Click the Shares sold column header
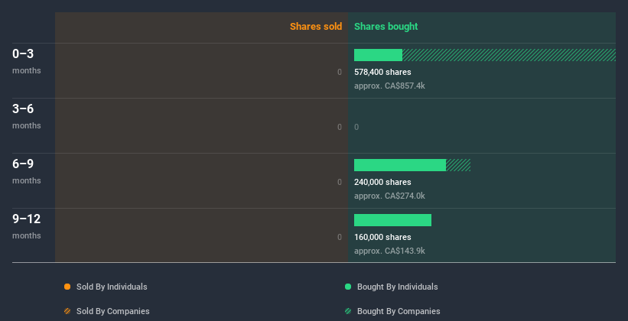The width and height of the screenshot is (628, 321). coord(316,27)
